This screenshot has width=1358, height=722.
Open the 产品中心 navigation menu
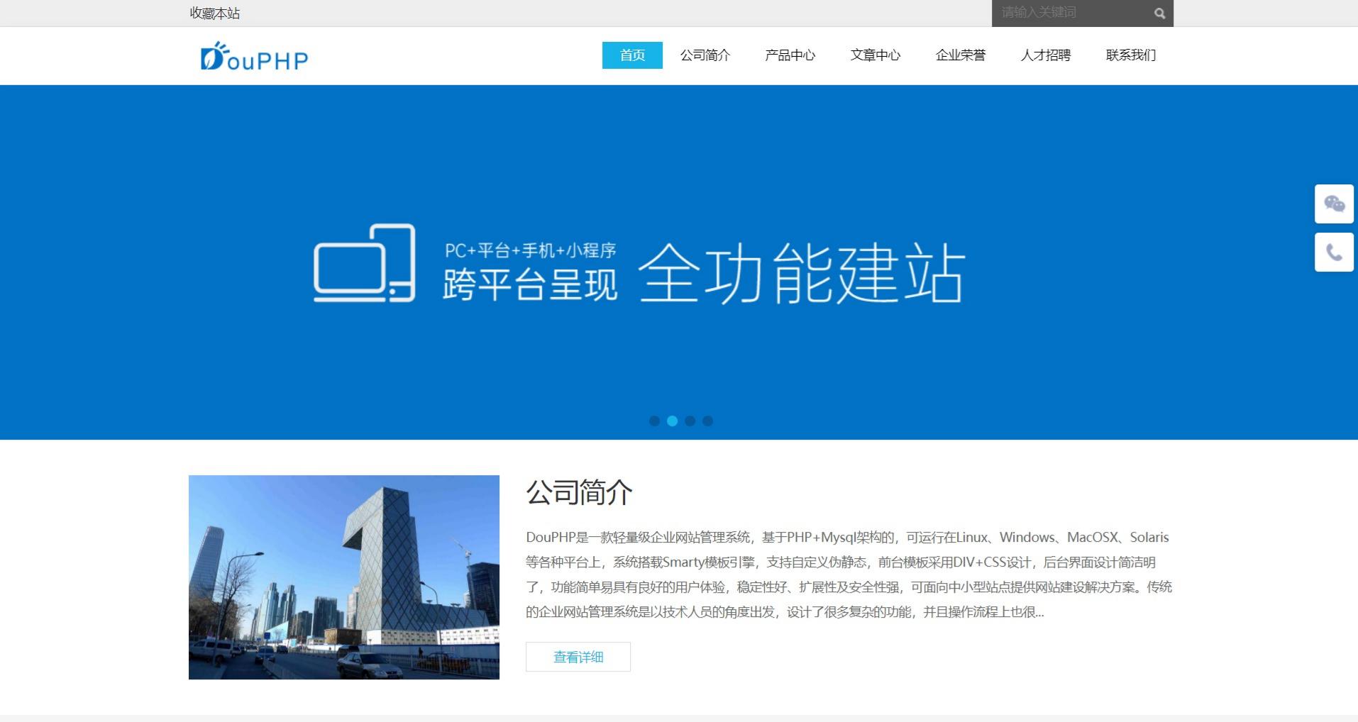[790, 55]
